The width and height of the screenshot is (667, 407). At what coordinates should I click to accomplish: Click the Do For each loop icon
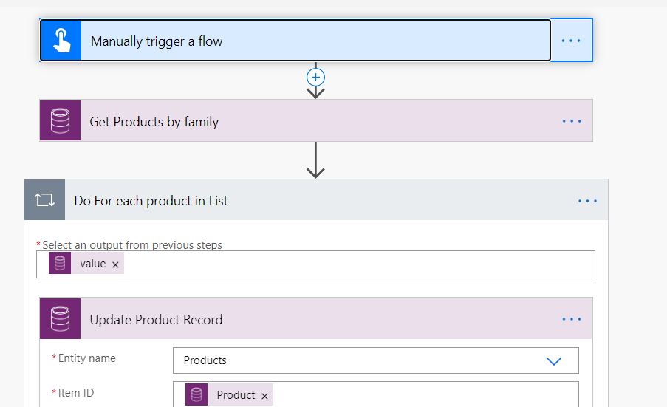(44, 200)
